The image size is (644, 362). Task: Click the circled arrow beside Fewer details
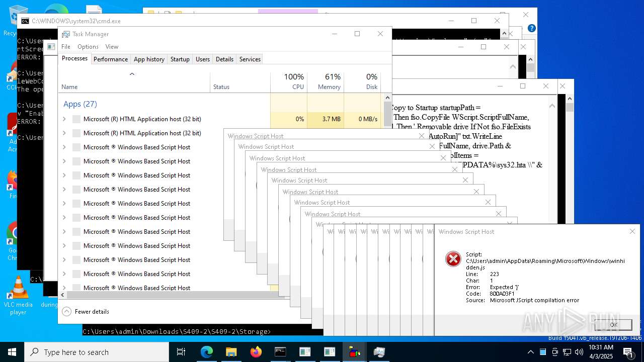click(66, 312)
